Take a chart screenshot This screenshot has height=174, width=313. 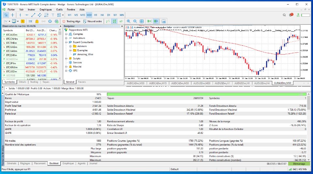[164, 21]
